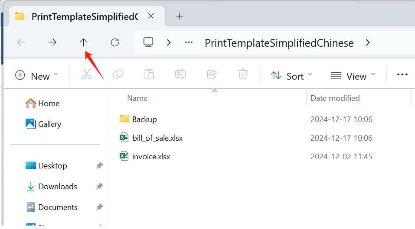415x229 pixels.
Task: Click the Forward arrow button
Action: (x=52, y=42)
